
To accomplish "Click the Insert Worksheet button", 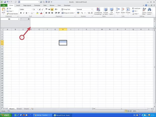I will (x=32, y=109).
